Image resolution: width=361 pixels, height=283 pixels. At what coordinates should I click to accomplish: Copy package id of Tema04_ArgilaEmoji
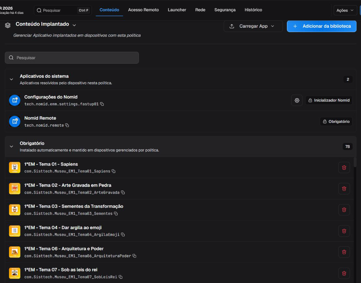point(123,234)
